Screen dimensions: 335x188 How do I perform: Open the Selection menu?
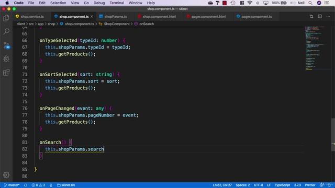[58, 3]
